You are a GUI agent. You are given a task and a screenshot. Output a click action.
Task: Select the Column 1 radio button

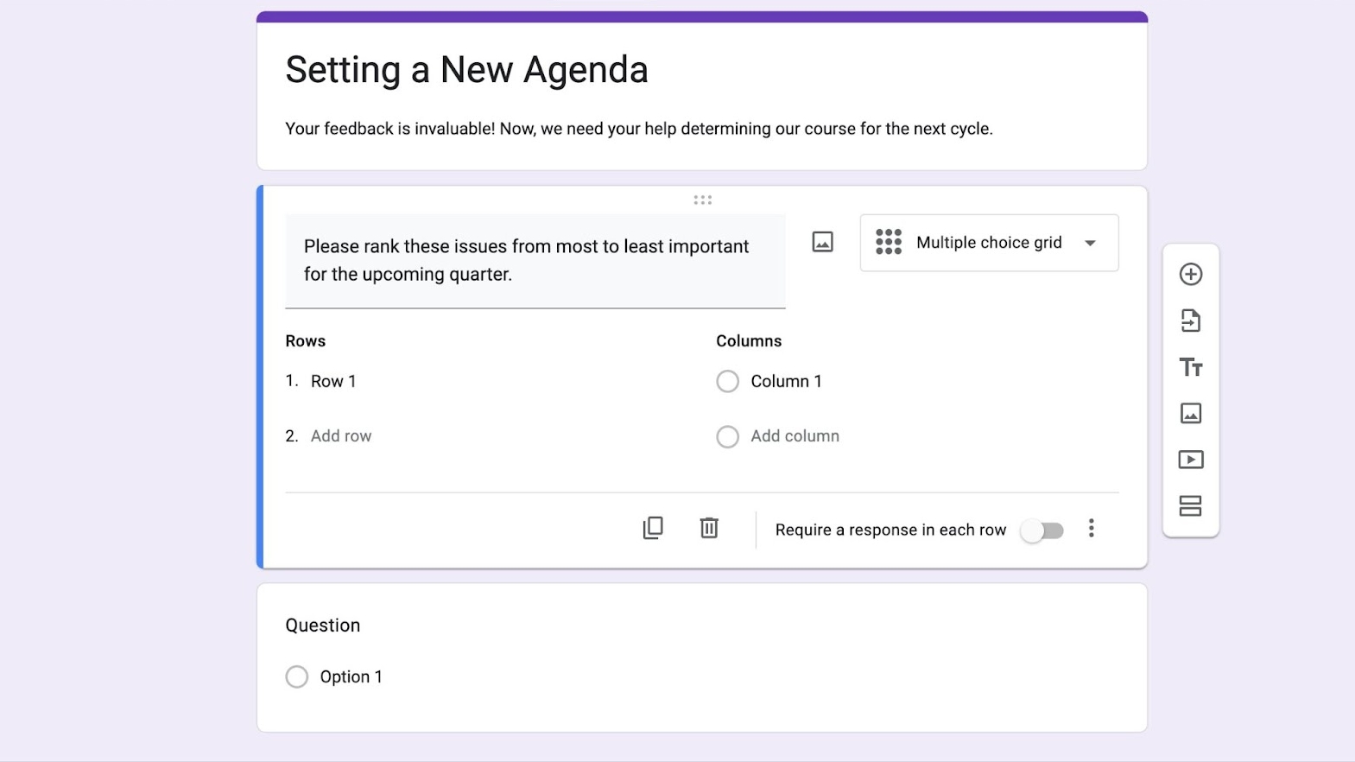coord(728,382)
